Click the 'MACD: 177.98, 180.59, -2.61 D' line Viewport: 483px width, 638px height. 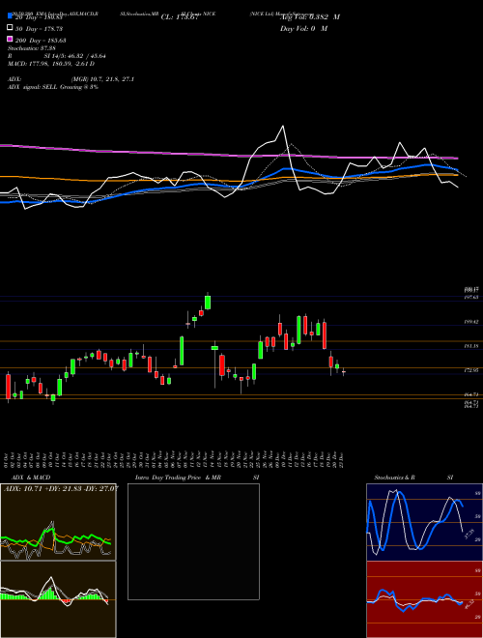(x=51, y=64)
